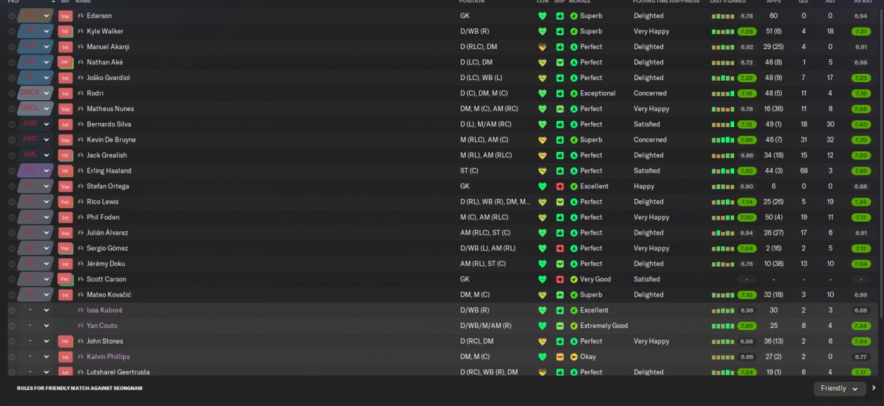Toggle the selection tick for Erling Haaland
Image resolution: width=884 pixels, height=406 pixels.
[12, 171]
